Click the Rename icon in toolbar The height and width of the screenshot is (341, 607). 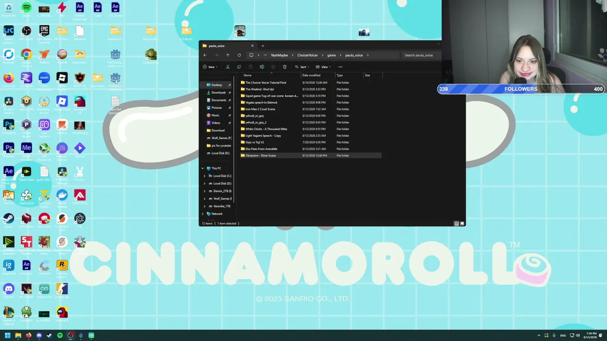(x=262, y=67)
